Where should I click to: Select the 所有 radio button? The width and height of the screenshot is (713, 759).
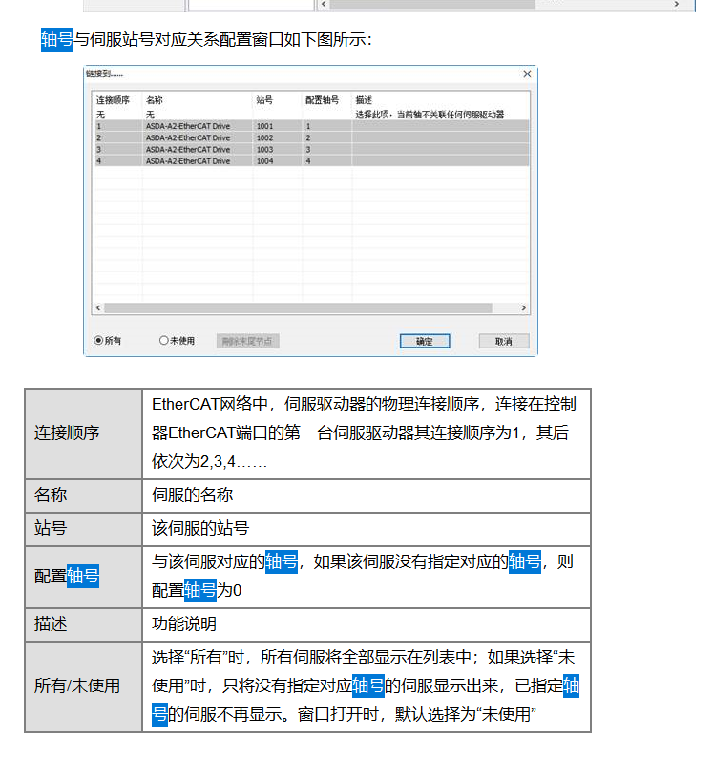98,341
